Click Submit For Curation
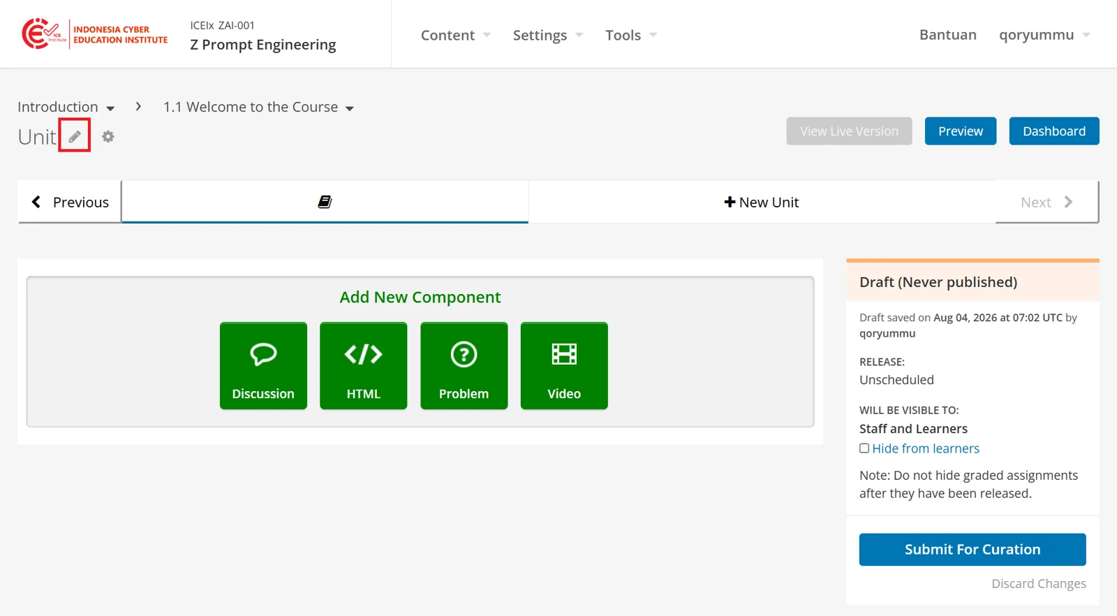 tap(972, 550)
